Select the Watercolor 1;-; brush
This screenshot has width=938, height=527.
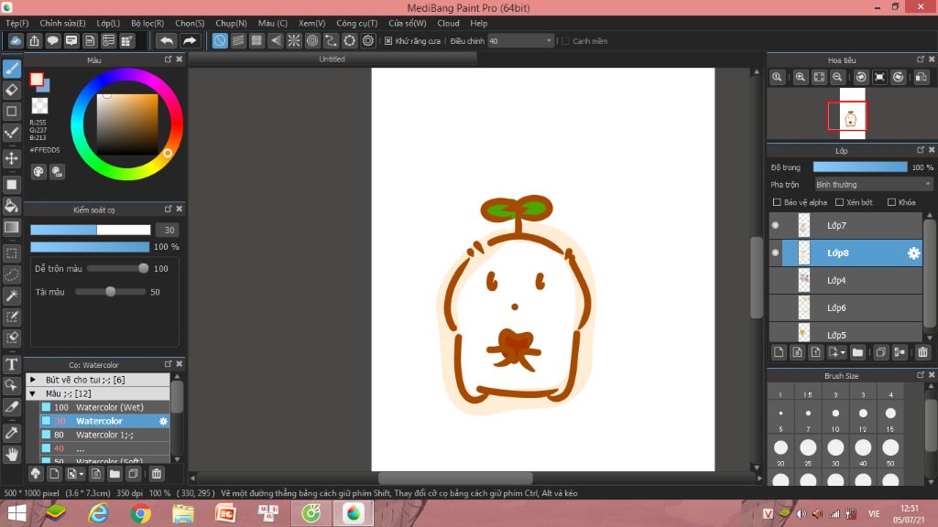click(x=104, y=435)
